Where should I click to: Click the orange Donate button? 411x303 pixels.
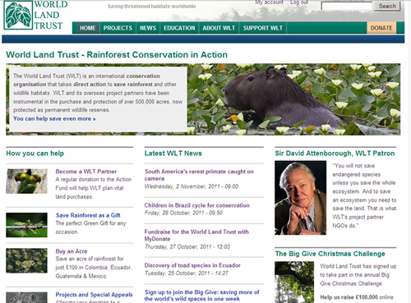(x=381, y=28)
